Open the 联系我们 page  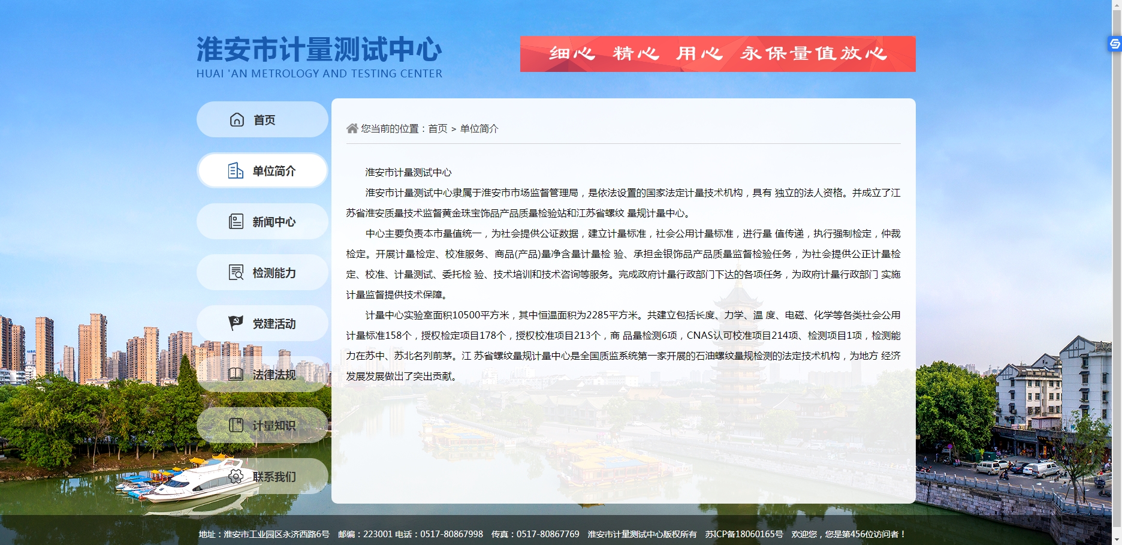273,477
